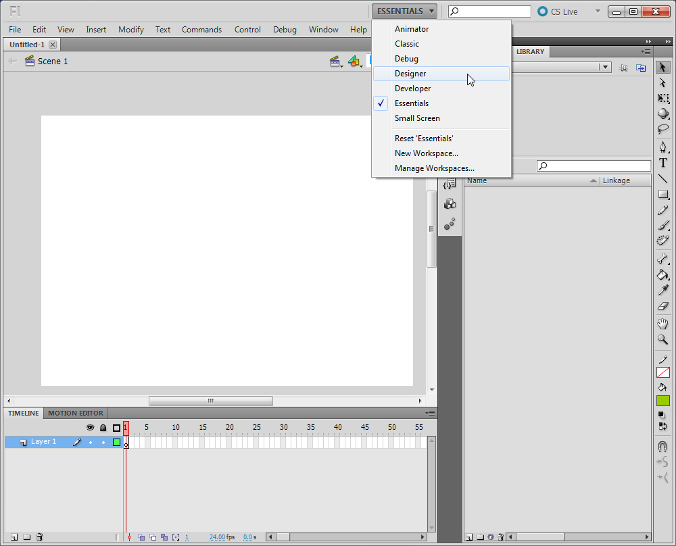Select the Text tool

click(662, 163)
